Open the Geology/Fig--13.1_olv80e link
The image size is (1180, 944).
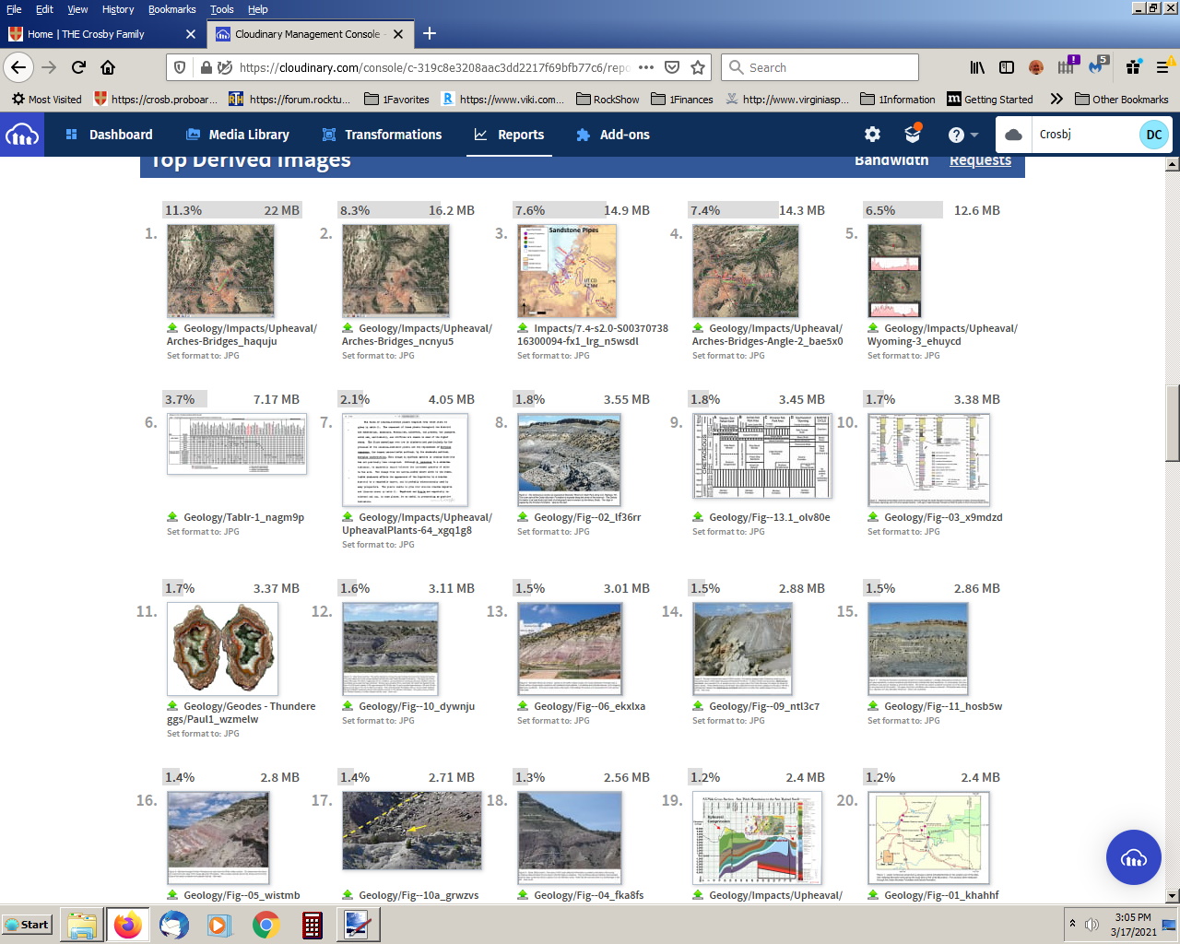pyautogui.click(x=769, y=518)
